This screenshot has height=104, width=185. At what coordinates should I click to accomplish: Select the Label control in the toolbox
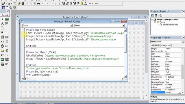(x=2, y=24)
